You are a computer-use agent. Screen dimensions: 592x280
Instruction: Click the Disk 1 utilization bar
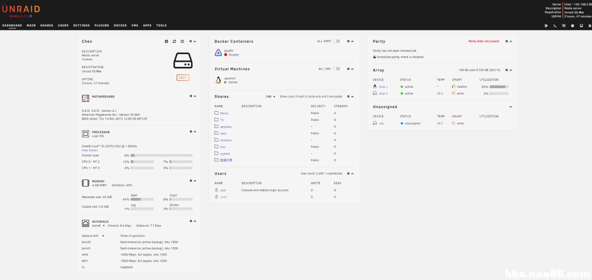pos(499,86)
